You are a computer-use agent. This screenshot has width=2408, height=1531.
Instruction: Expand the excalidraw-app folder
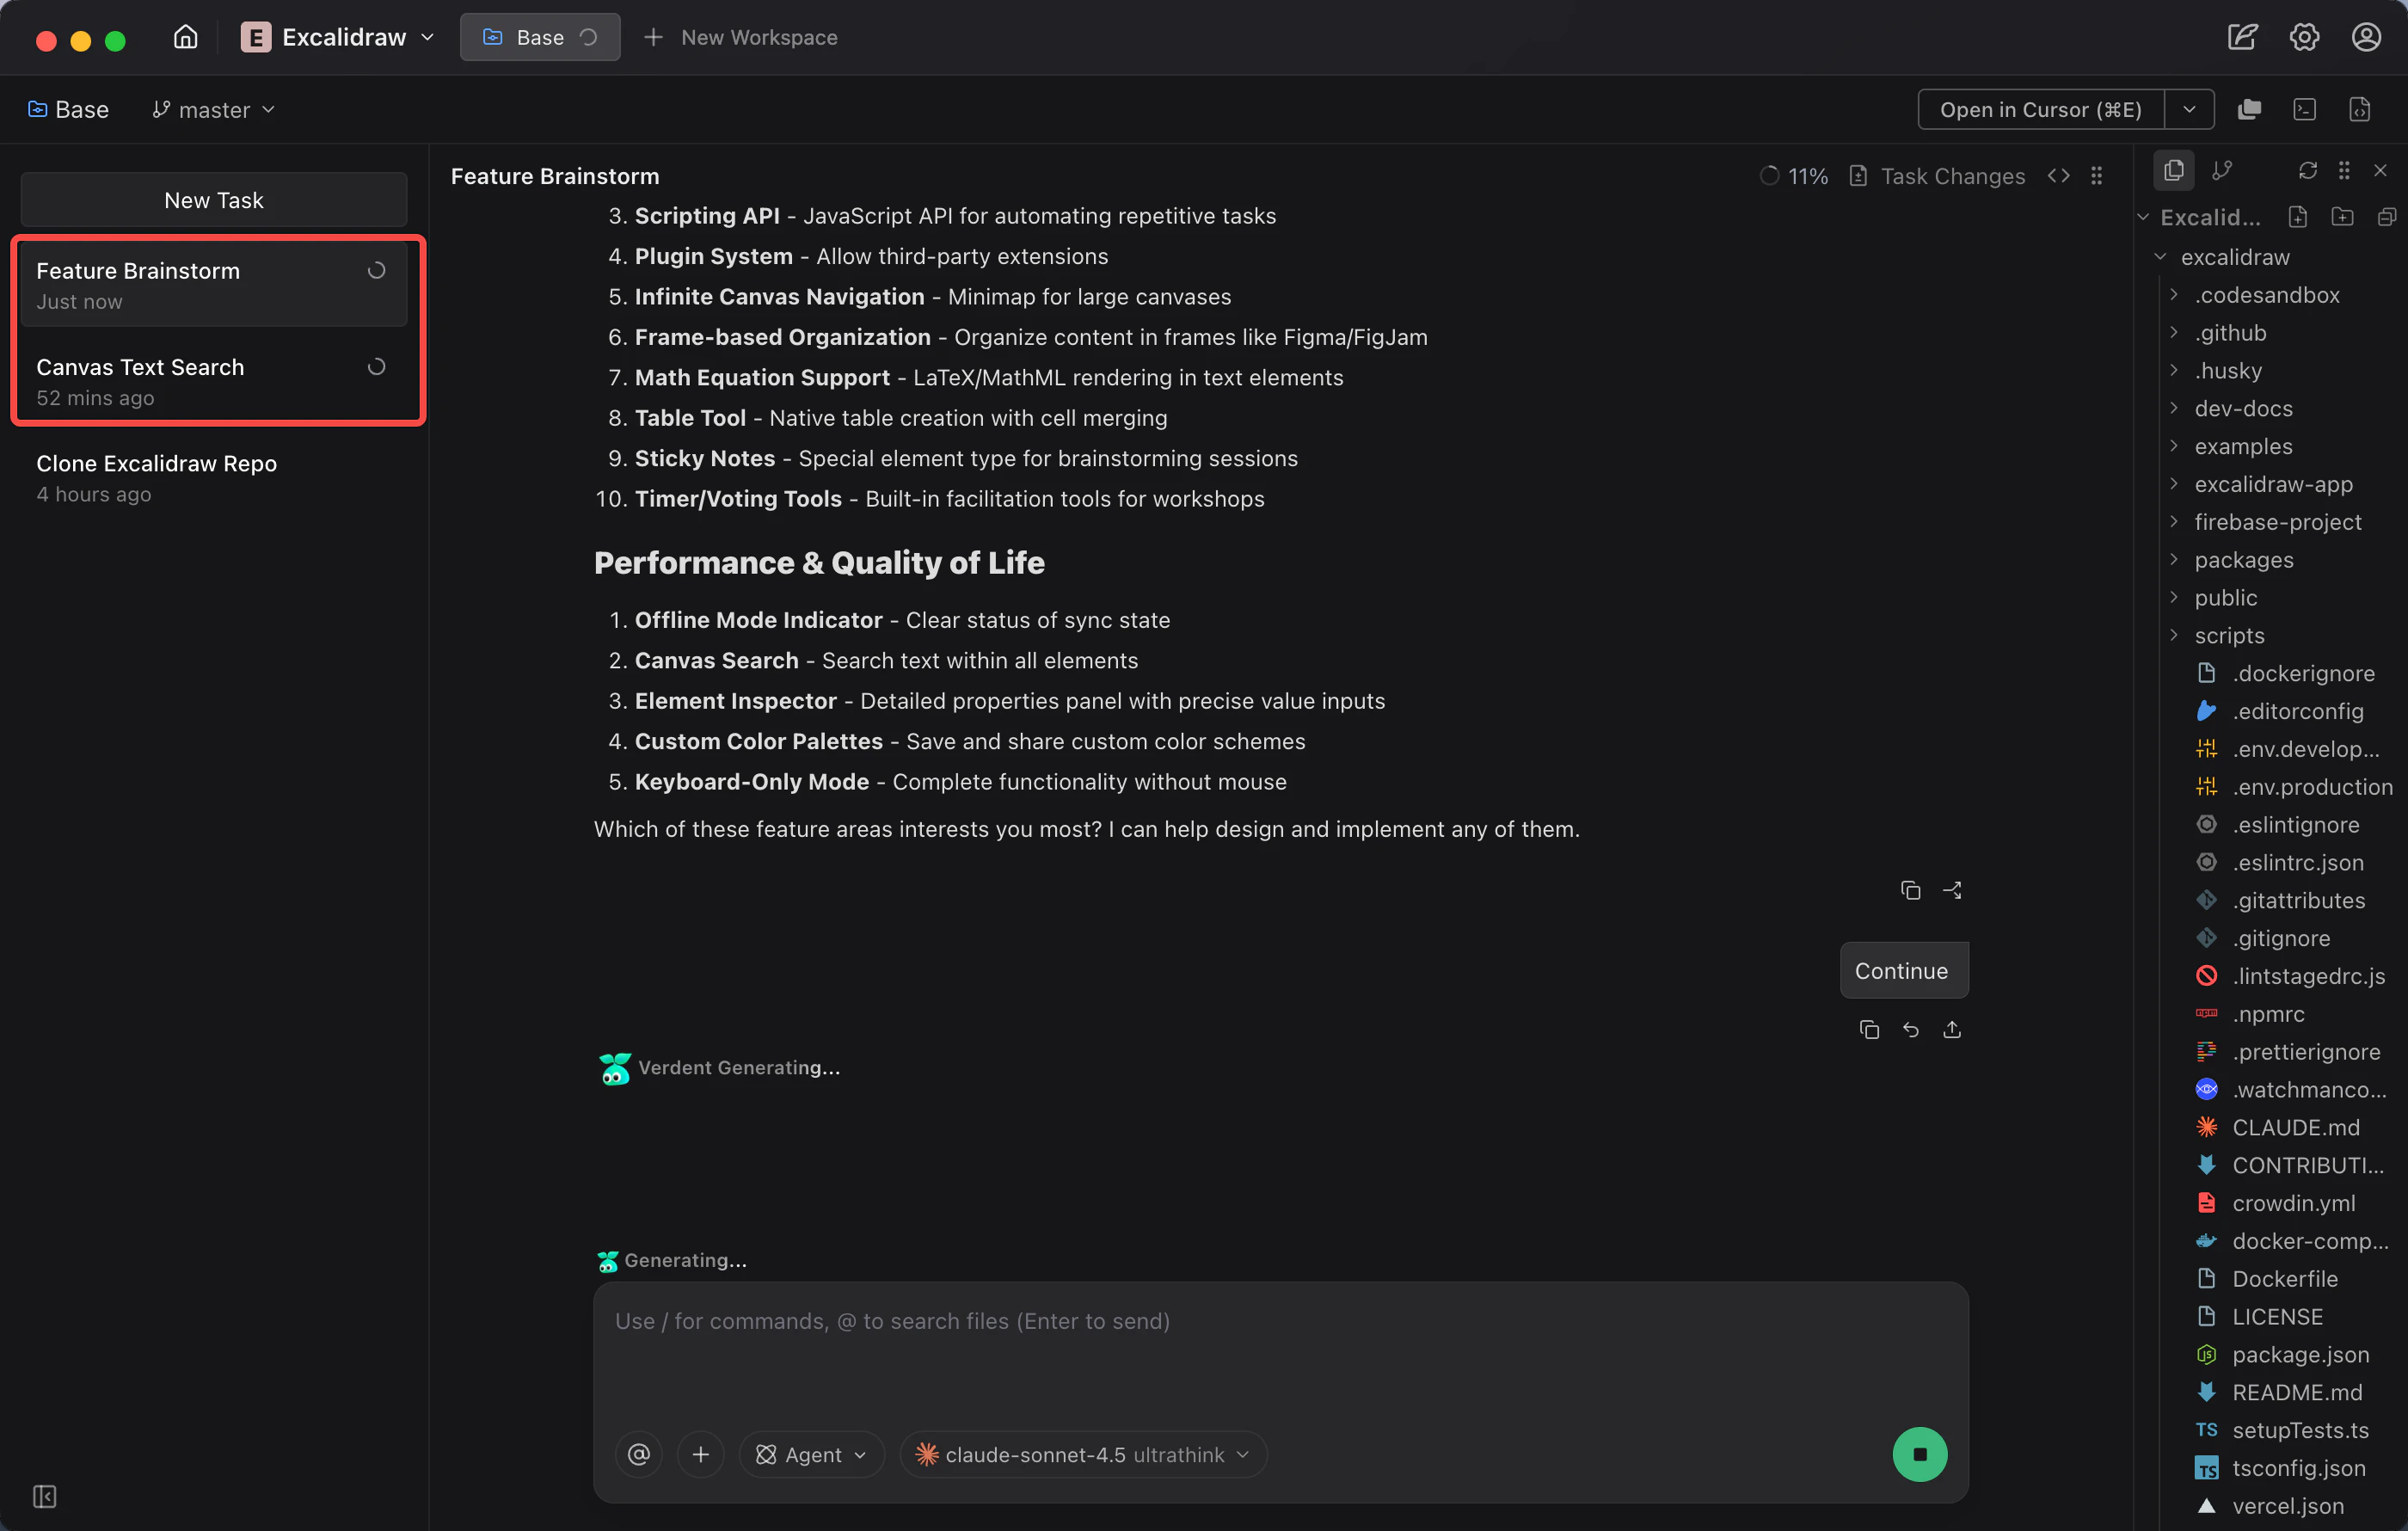pos(2174,484)
